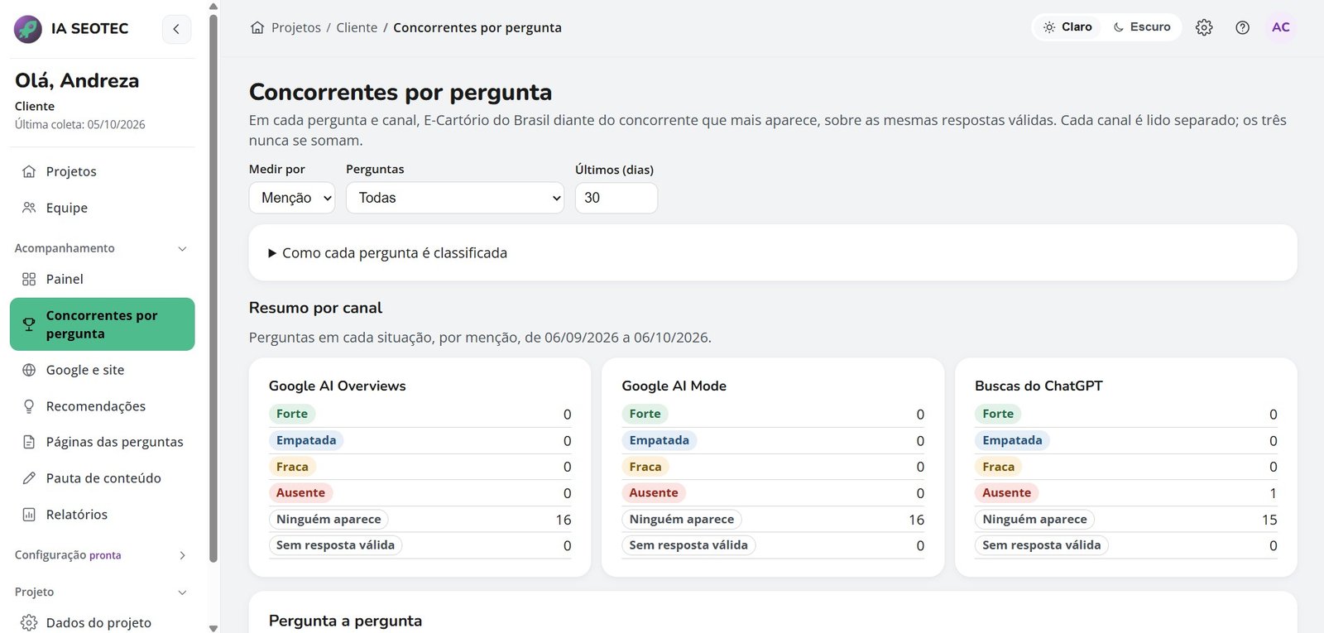
Task: Open help with the question mark icon
Action: (x=1242, y=27)
